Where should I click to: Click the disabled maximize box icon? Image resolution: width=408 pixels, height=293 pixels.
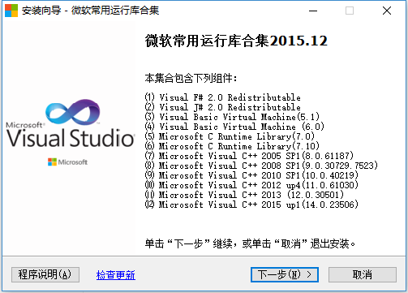350,11
